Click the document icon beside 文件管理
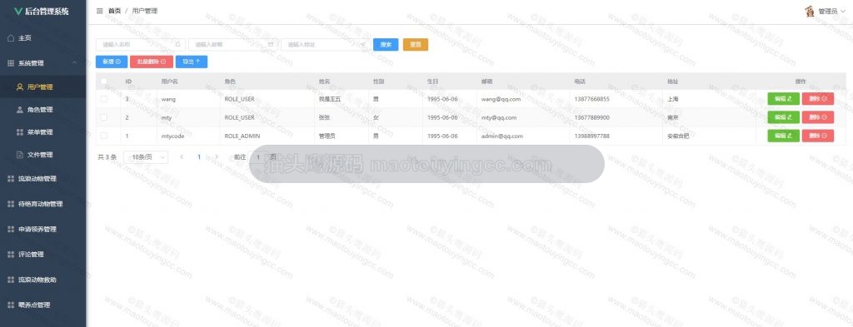This screenshot has height=327, width=853. (x=20, y=155)
